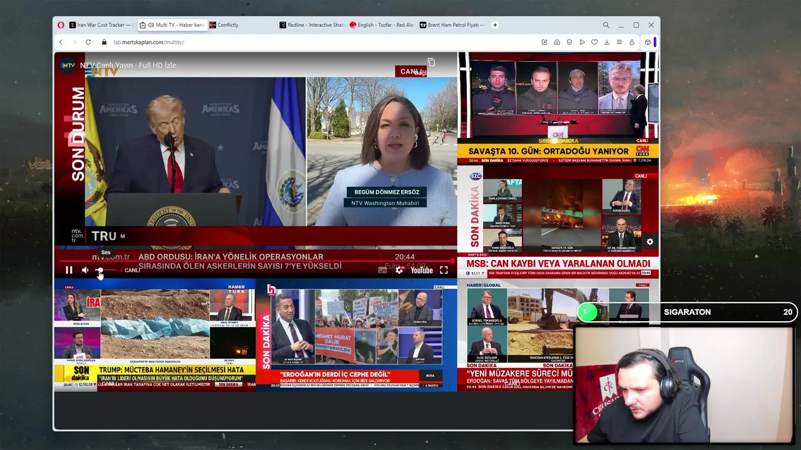Select the Halk TV stream tile

(357, 335)
